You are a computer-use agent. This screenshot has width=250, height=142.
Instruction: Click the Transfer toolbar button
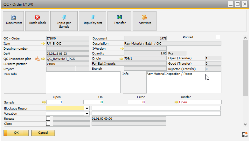[120, 21]
